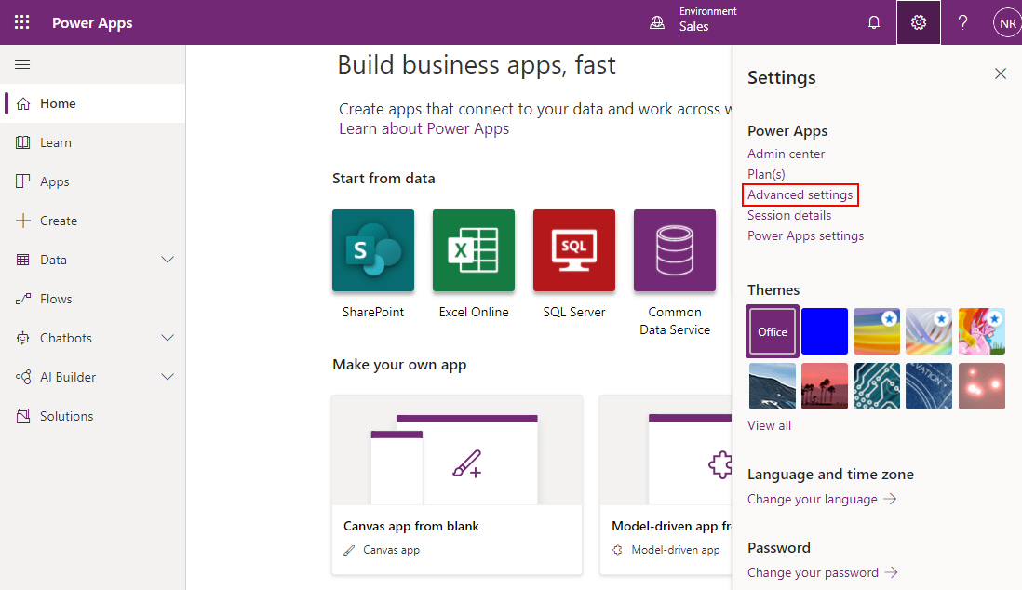Select the pink unicorn theme
This screenshot has height=590, width=1022.
tap(982, 331)
